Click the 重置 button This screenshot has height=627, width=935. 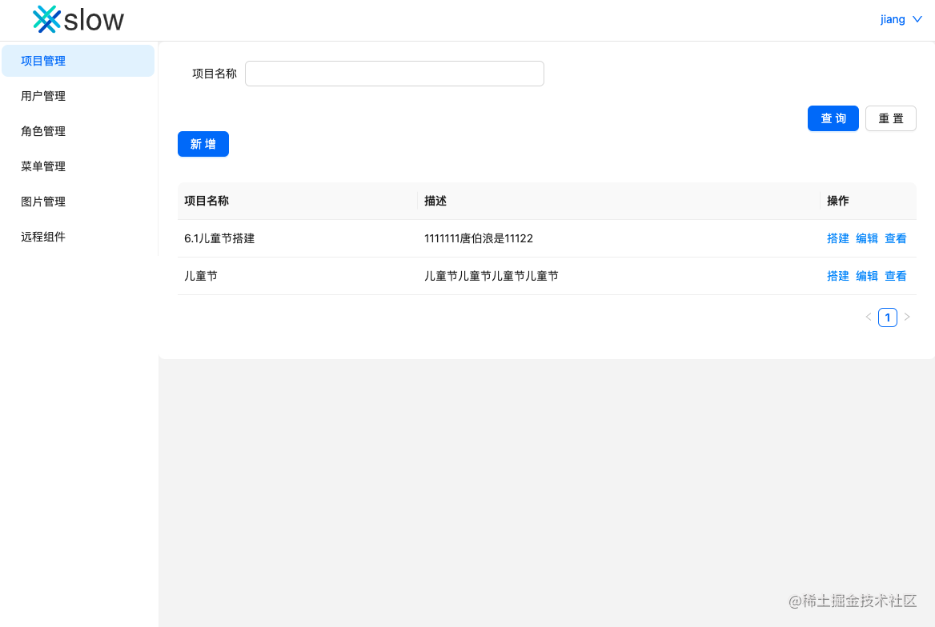(x=890, y=118)
